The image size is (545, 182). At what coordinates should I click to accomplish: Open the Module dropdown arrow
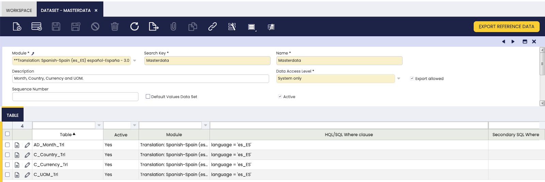[135, 61]
